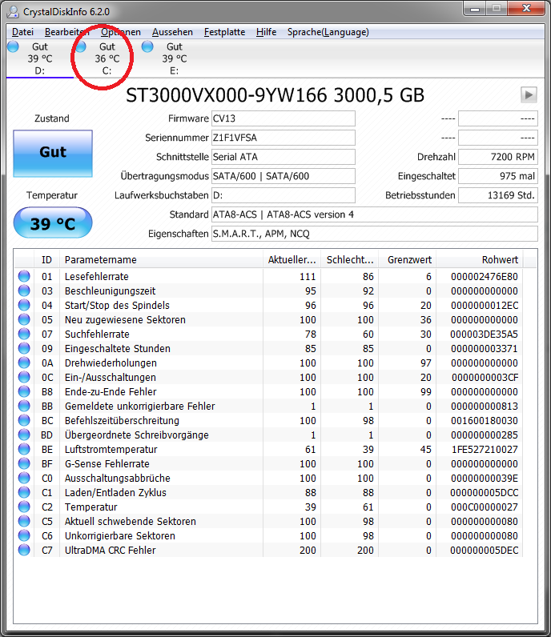Click the status orb for Befehlszeitüberschreitung

(24, 420)
